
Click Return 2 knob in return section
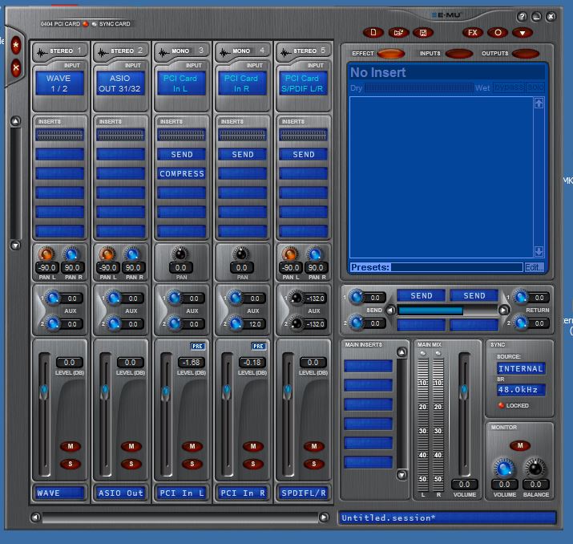pos(521,323)
